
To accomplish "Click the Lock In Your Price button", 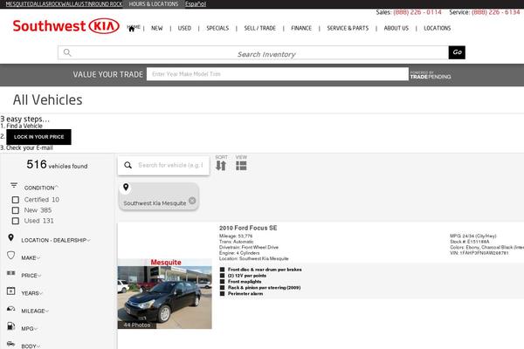I will pos(38,137).
